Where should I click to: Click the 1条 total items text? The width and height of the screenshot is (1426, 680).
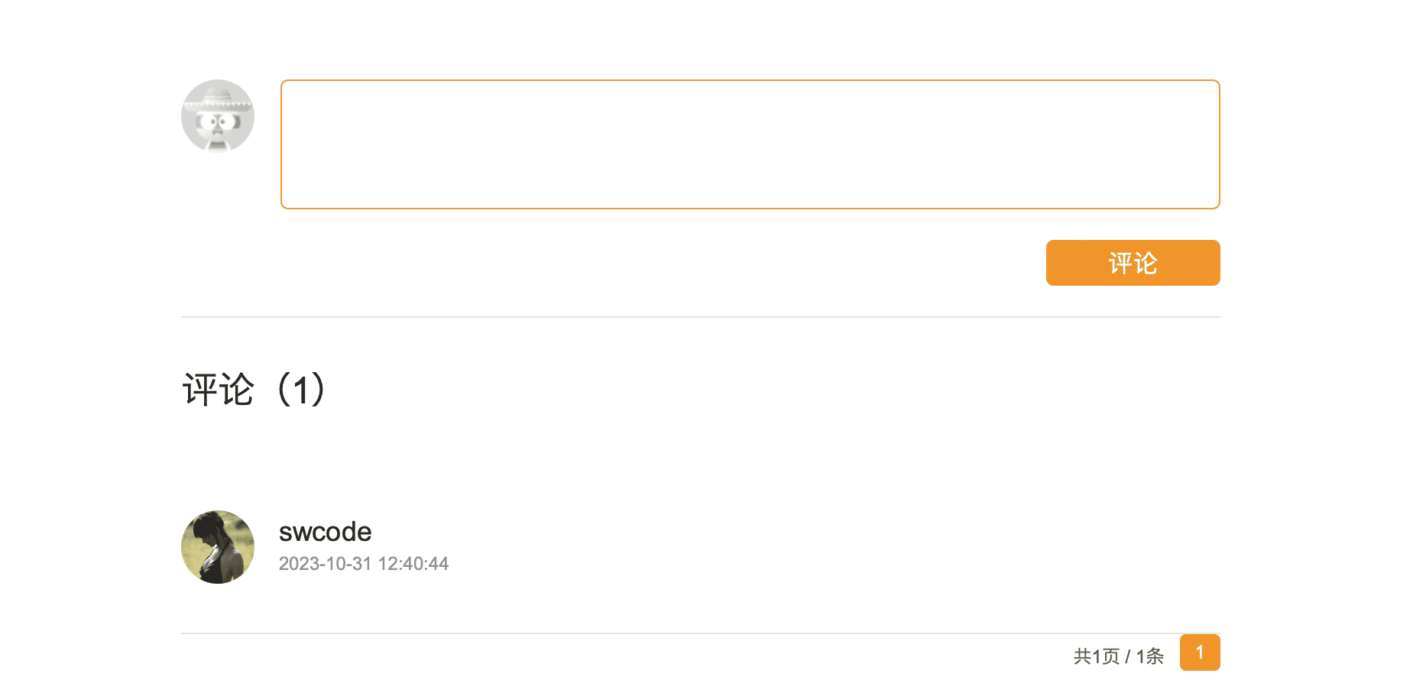[1149, 656]
